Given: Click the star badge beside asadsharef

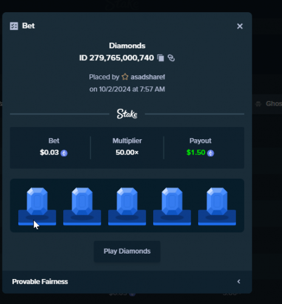Looking at the screenshot, I should pos(125,77).
